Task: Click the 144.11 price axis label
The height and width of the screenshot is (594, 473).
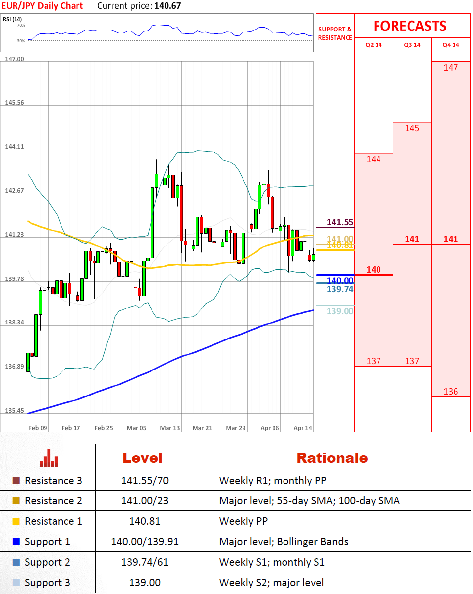Action: pos(14,147)
